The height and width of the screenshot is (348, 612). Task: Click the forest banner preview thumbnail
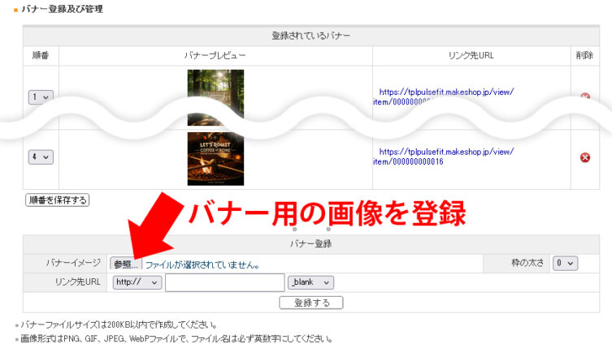215,91
